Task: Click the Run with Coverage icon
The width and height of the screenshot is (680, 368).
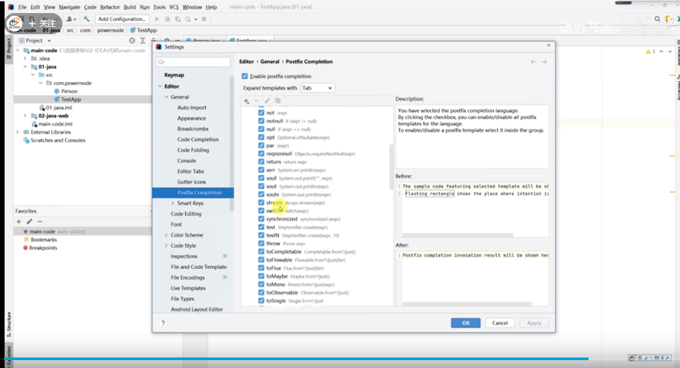Action: tap(178, 19)
